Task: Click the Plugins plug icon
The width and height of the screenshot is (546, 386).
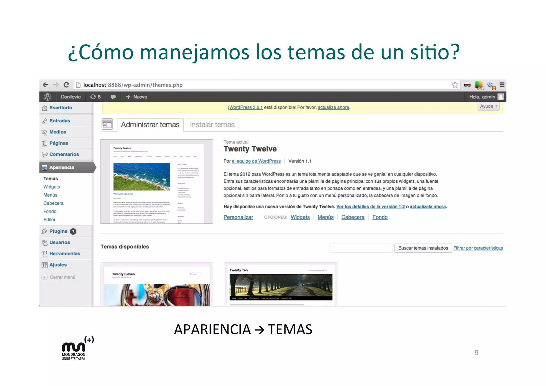Action: [45, 231]
